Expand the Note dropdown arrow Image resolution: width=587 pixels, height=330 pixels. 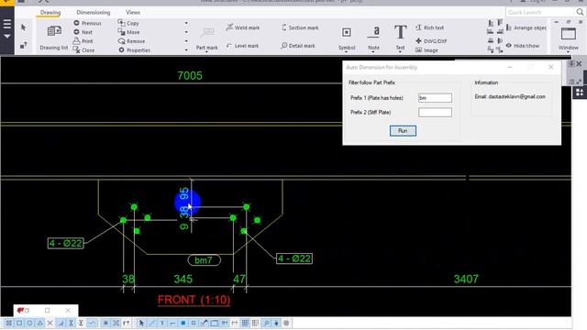click(373, 52)
